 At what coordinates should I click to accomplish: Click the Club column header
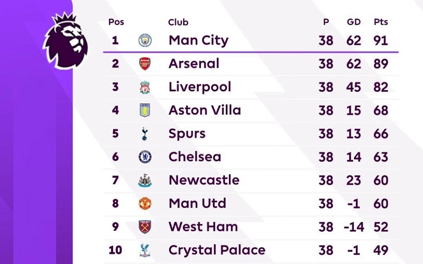click(x=178, y=22)
